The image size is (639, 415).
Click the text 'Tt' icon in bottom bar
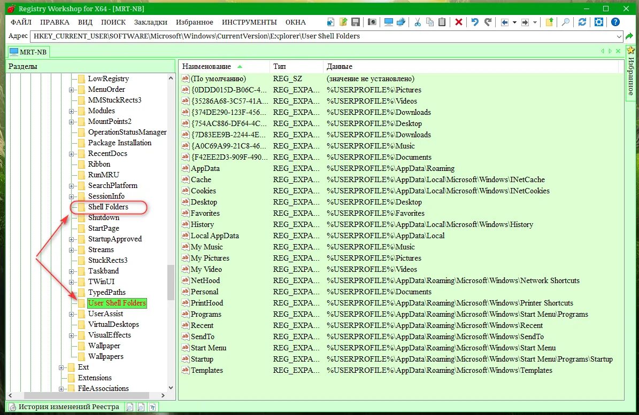click(152, 407)
